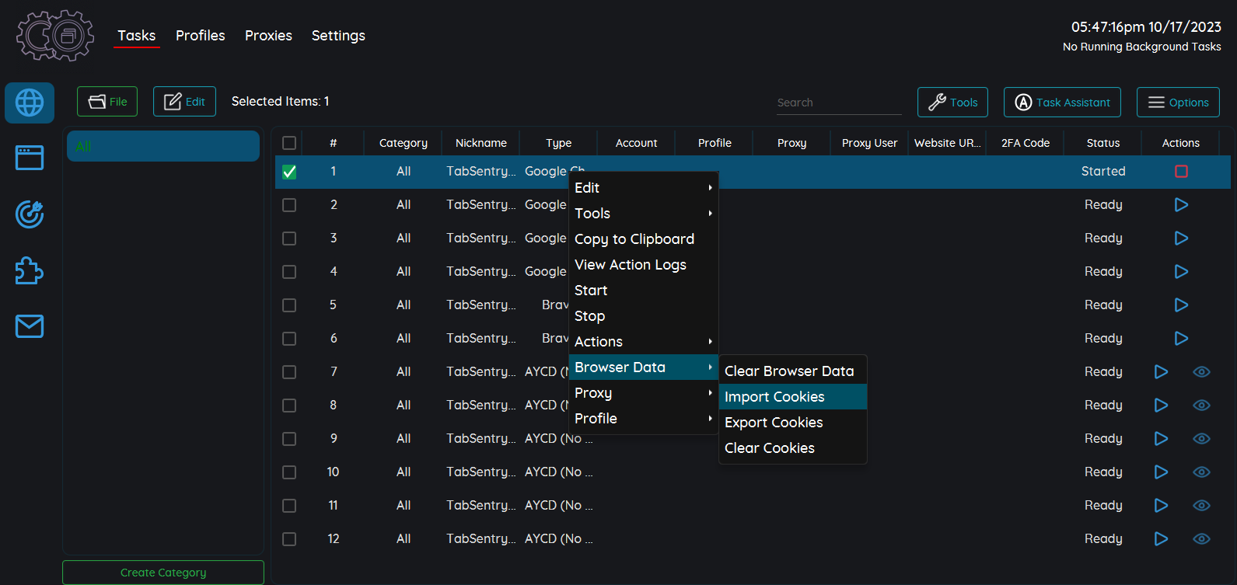Go to the Tasks tab
This screenshot has height=585, width=1237.
pyautogui.click(x=137, y=36)
